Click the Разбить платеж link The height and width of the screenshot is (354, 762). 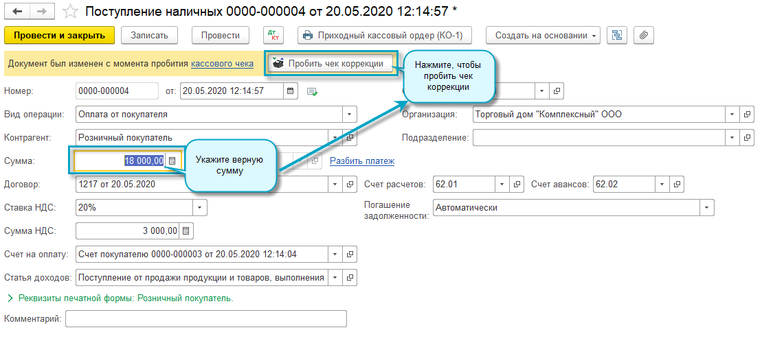pyautogui.click(x=362, y=161)
